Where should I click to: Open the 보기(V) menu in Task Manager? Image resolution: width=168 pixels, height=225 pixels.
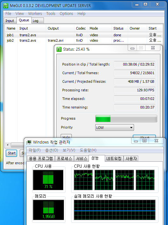click(x=69, y=150)
